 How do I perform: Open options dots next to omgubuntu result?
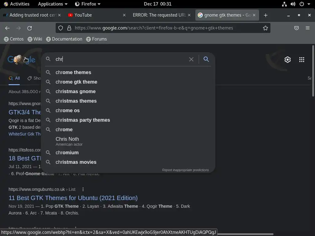pos(83,189)
